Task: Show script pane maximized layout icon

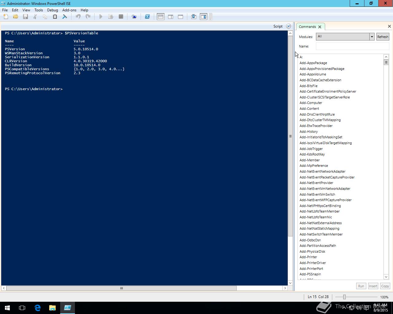Action: point(181,17)
